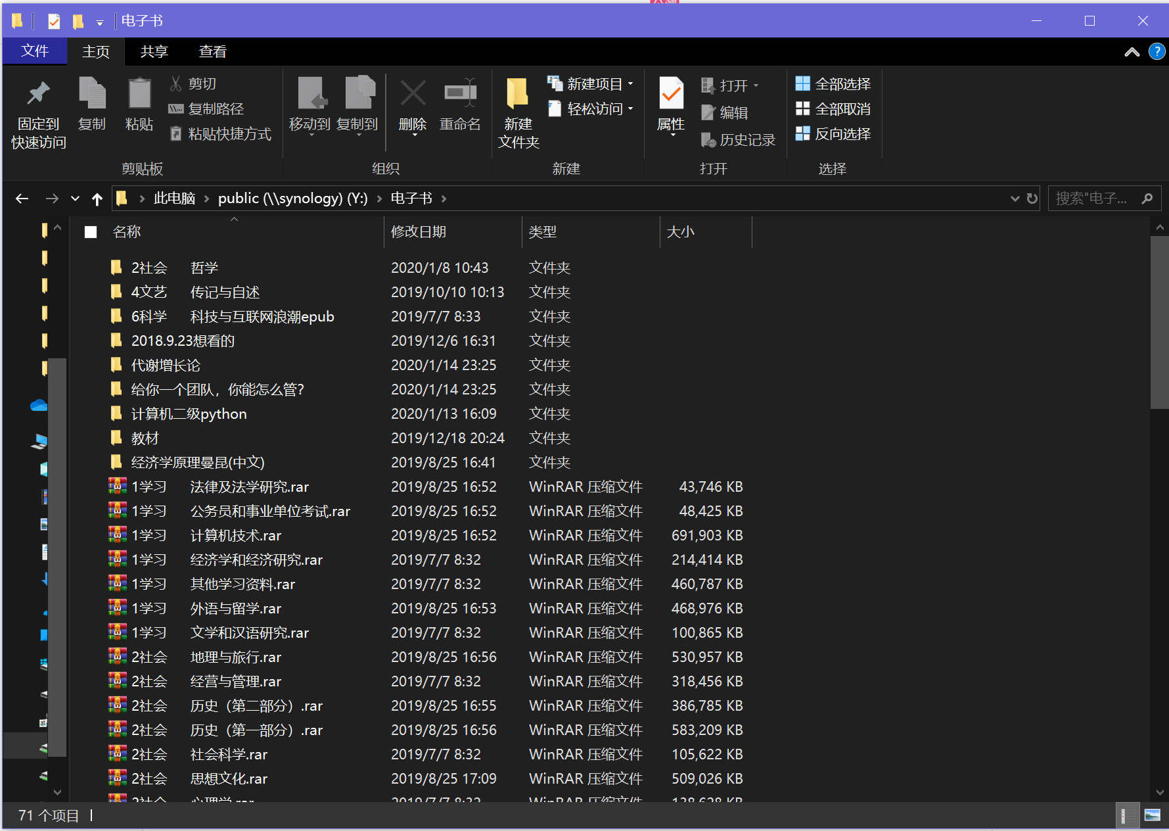1169x831 pixels.
Task: Click the Rename icon
Action: click(460, 93)
